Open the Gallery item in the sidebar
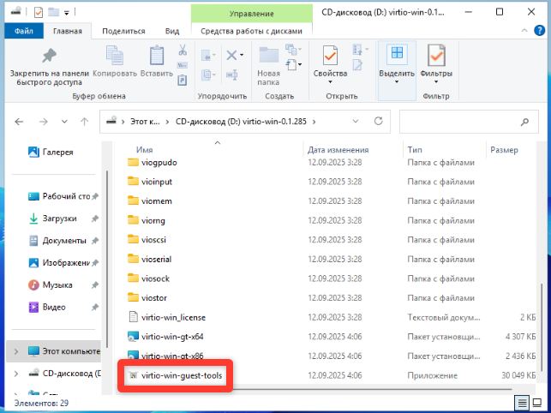 click(57, 152)
